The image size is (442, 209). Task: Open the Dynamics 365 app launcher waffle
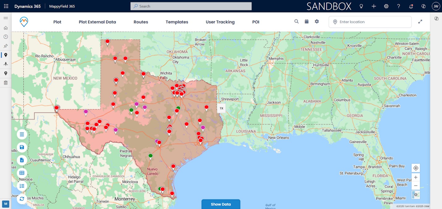6,6
